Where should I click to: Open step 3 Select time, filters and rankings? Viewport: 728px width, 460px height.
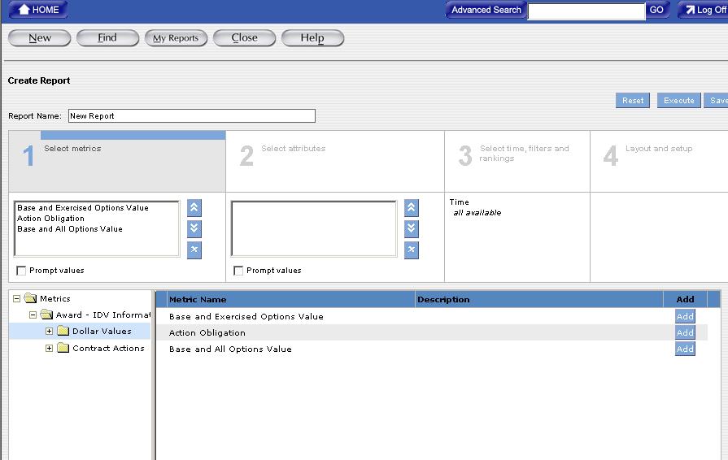[x=517, y=162]
